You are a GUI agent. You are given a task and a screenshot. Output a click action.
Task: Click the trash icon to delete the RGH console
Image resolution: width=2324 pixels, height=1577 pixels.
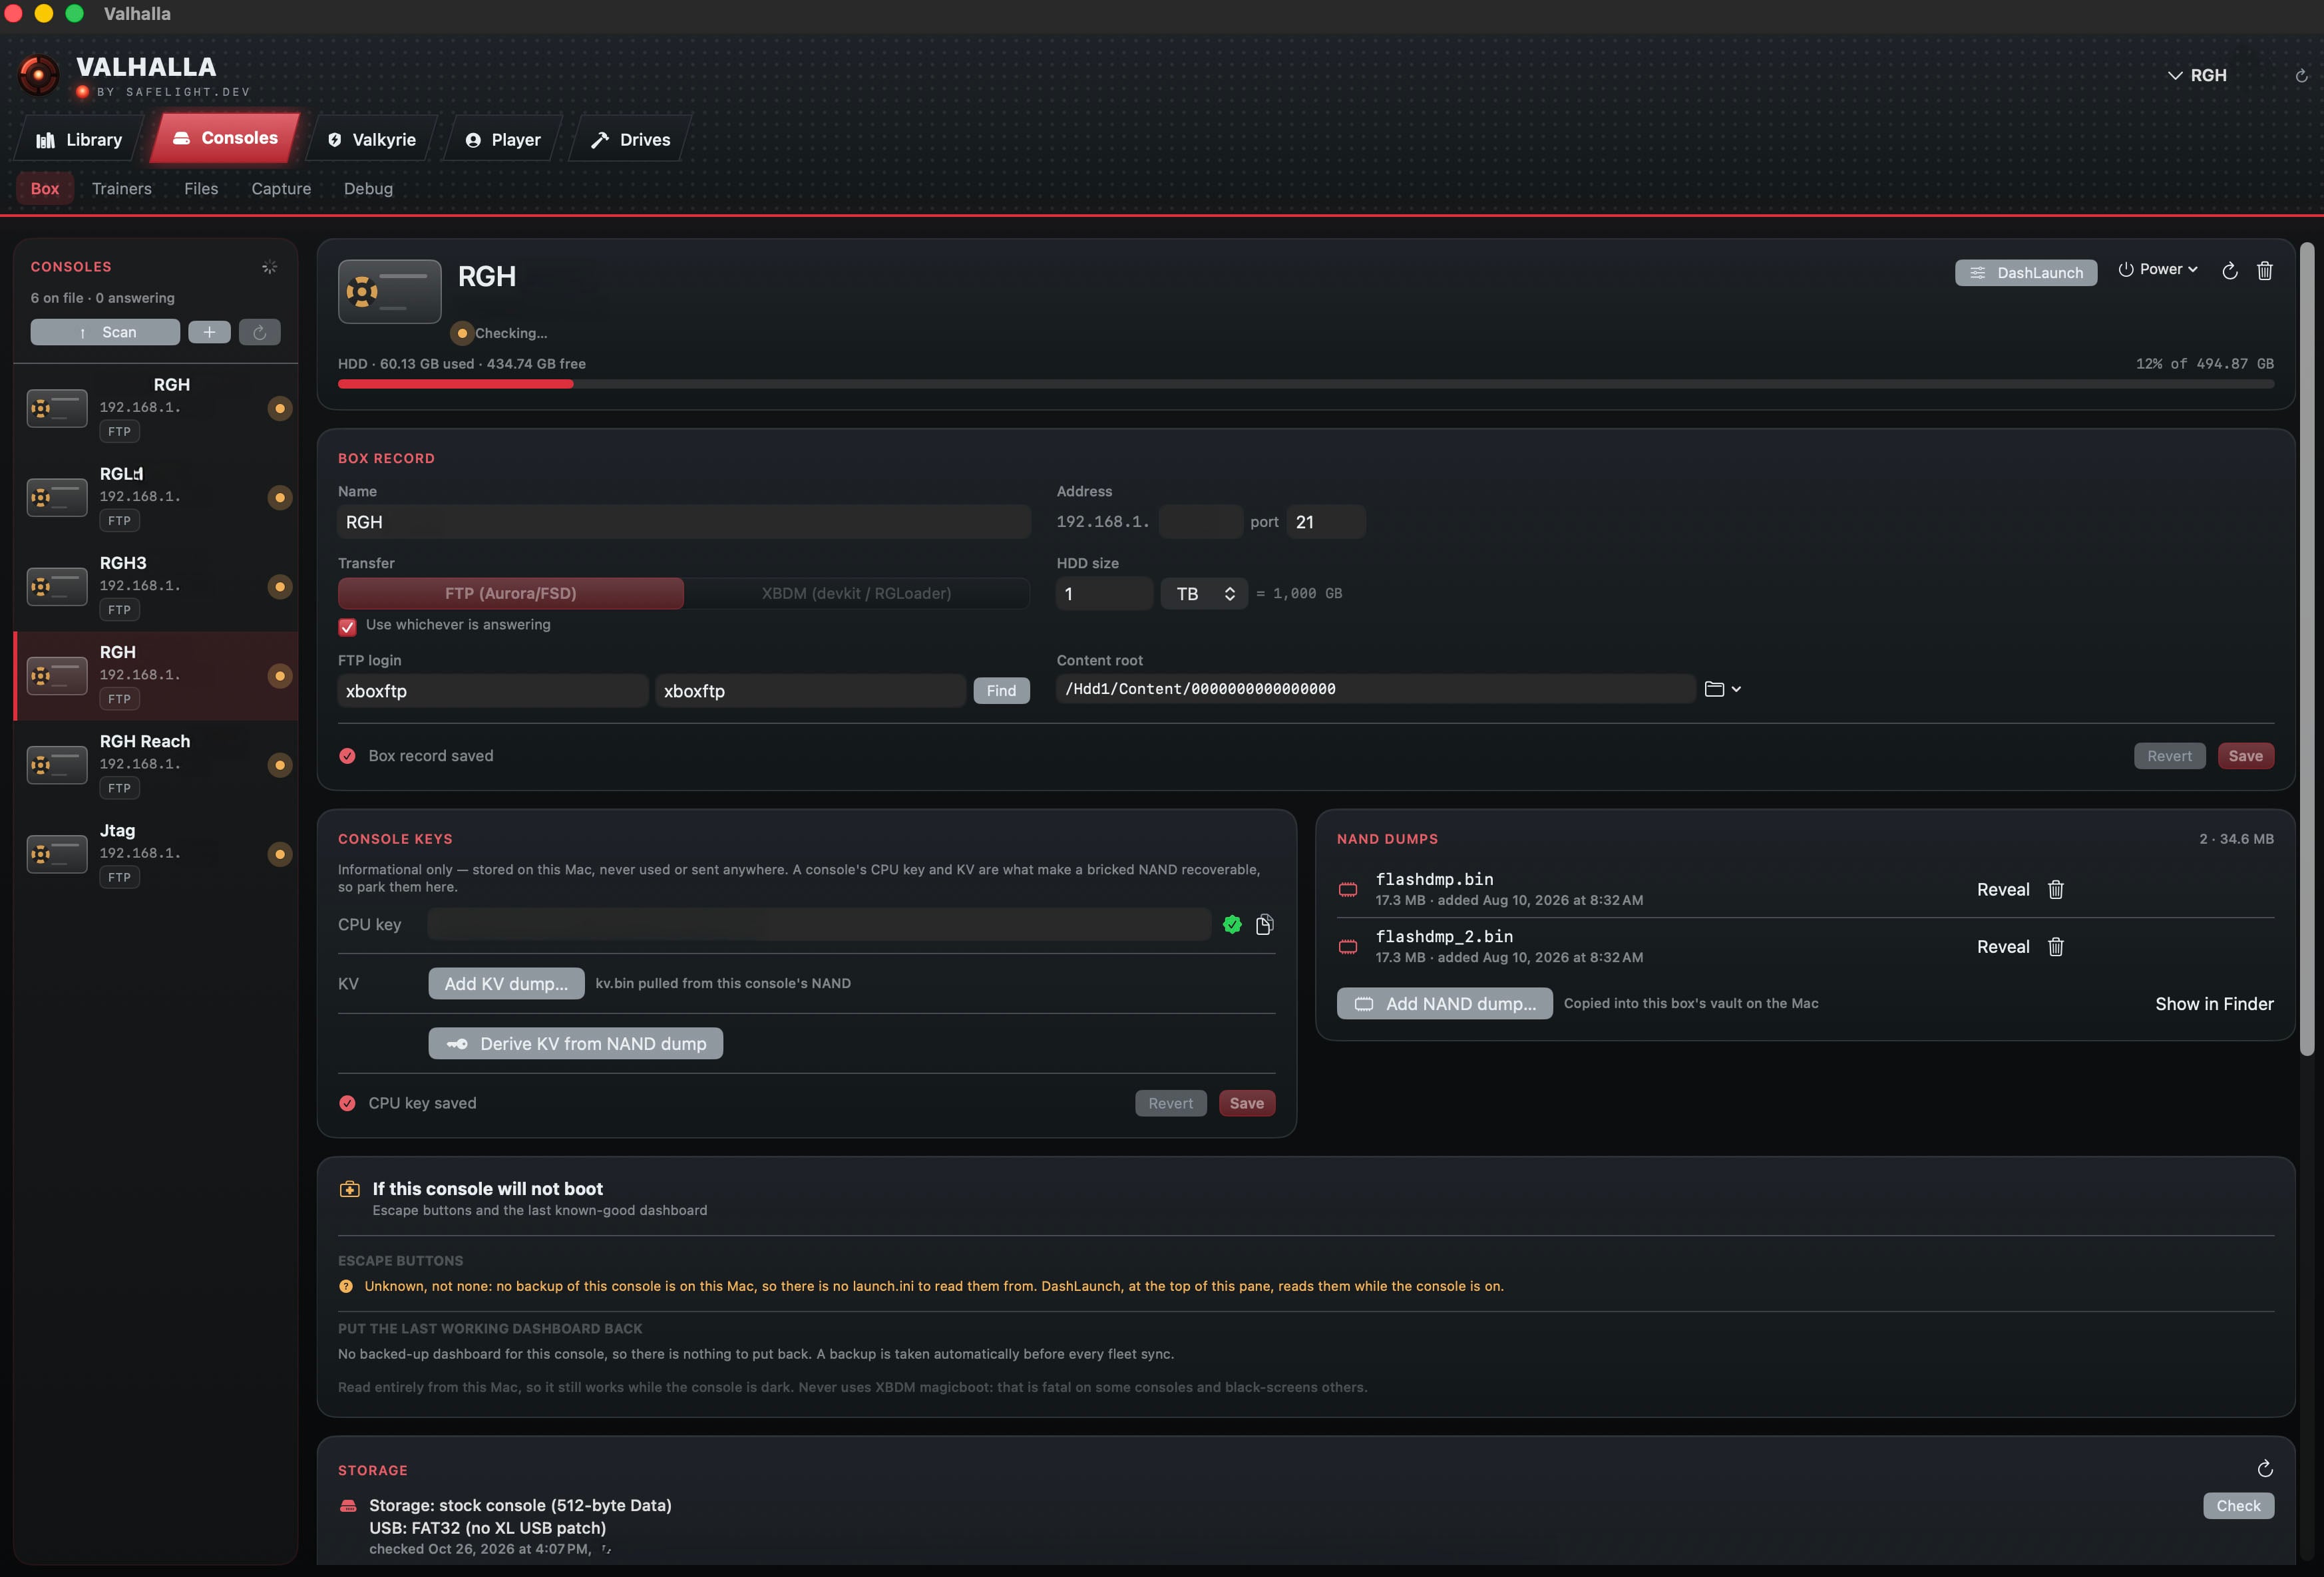[x=2264, y=271]
